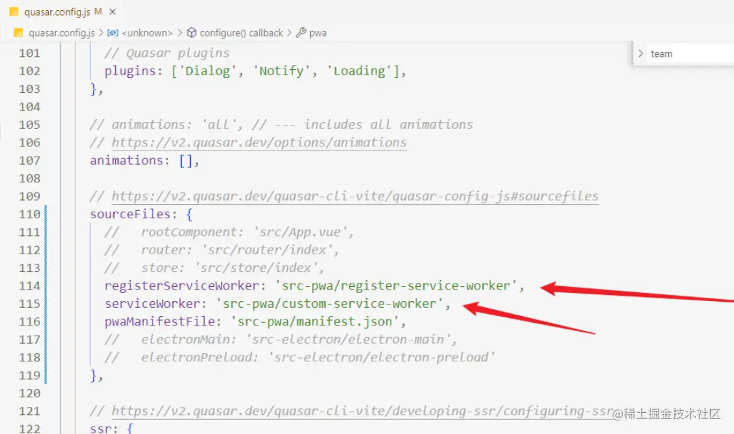This screenshot has height=434, width=734.
Task: Click quasar.config.js in the breadcrumb
Action: point(61,33)
